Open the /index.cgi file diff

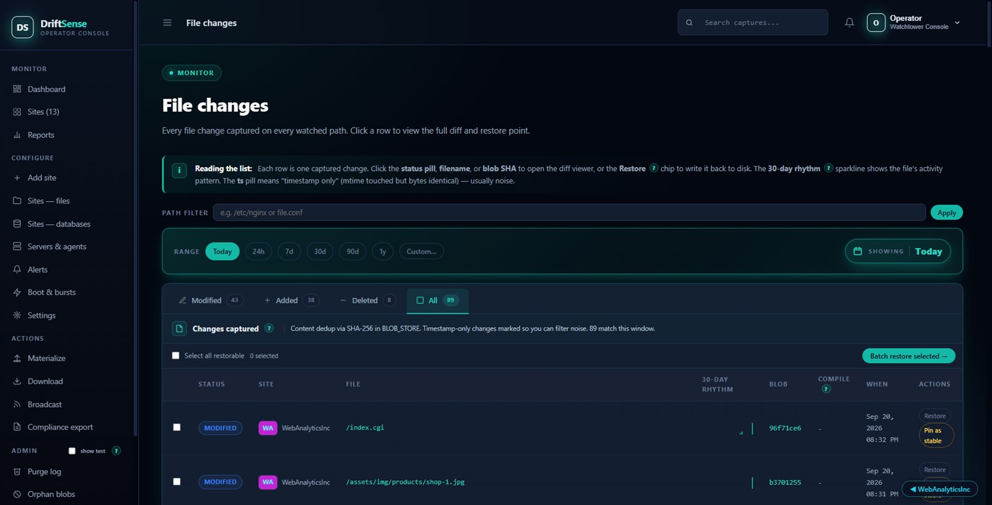point(365,428)
